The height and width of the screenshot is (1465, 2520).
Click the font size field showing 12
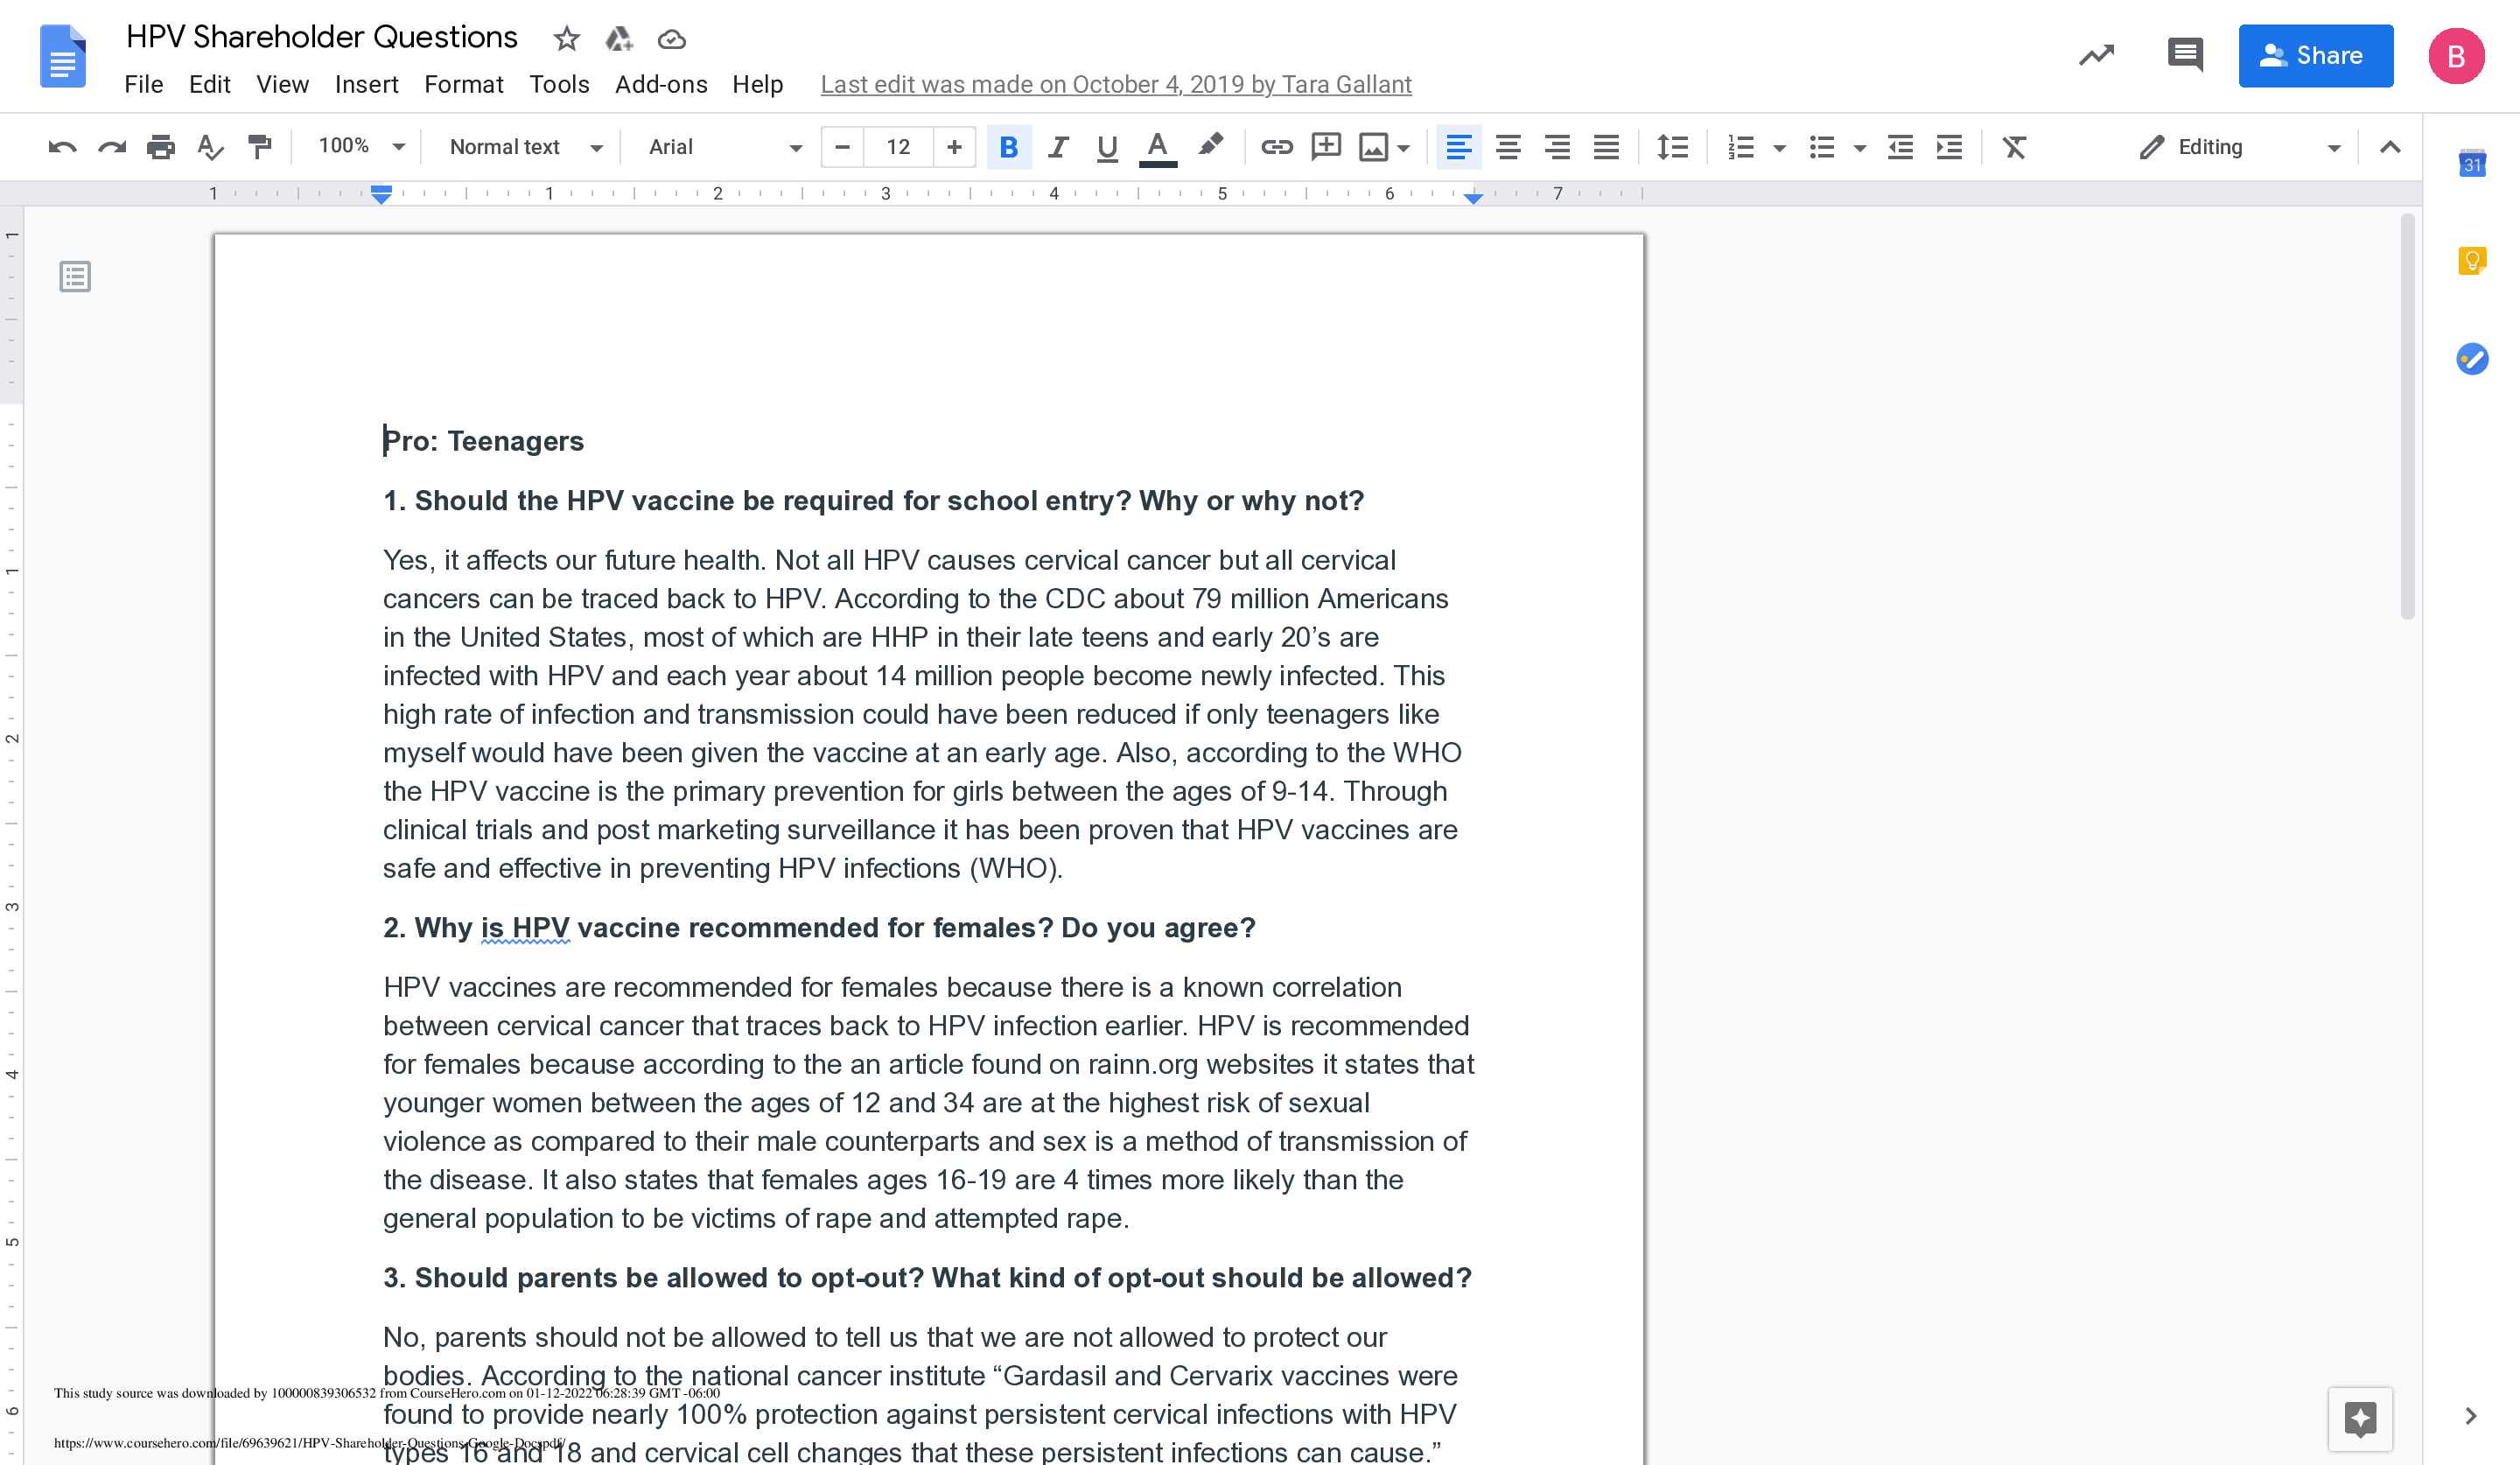[x=898, y=147]
